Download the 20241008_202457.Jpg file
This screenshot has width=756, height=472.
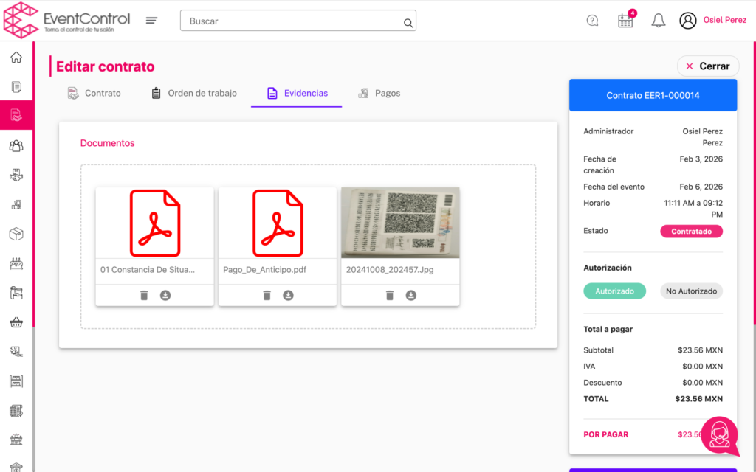[411, 295]
